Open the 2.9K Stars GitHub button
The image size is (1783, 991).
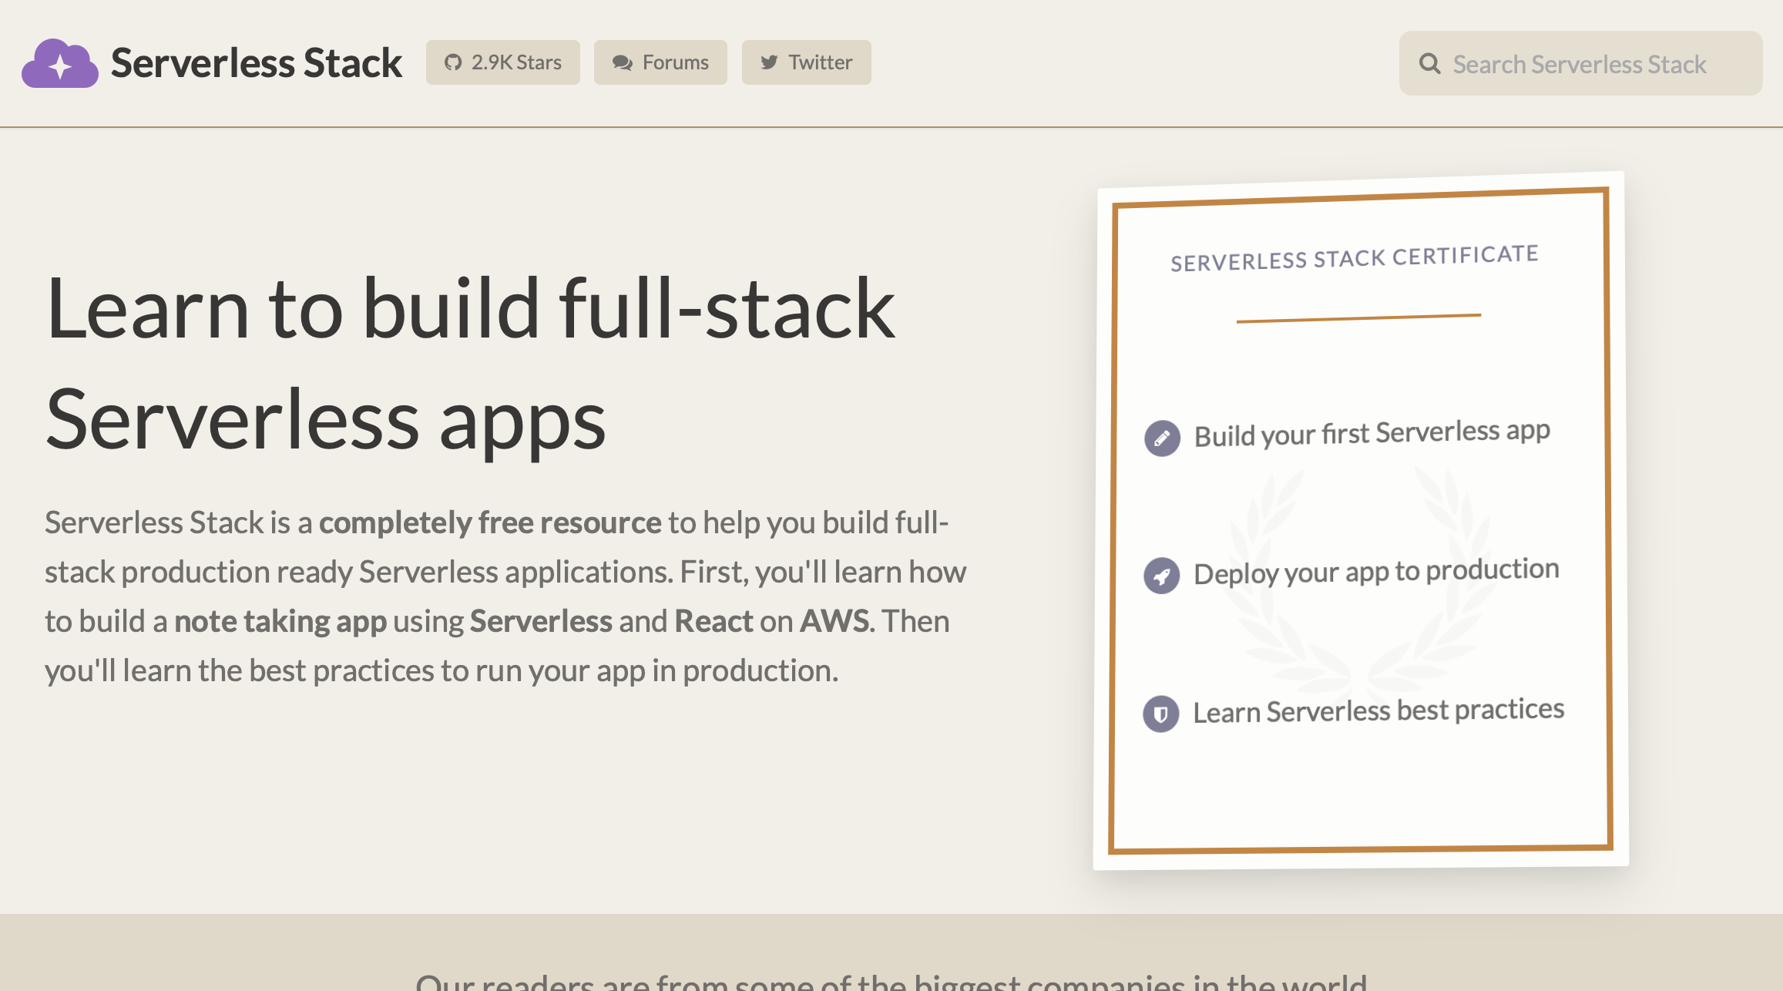[502, 62]
